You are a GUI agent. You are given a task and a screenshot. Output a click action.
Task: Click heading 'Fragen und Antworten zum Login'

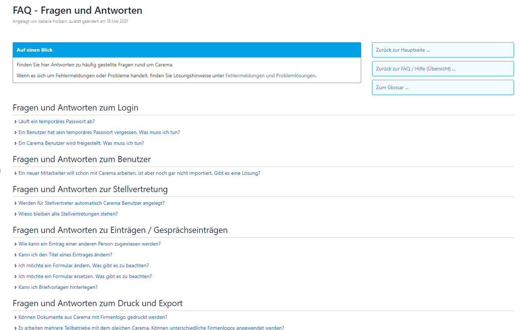(x=75, y=108)
